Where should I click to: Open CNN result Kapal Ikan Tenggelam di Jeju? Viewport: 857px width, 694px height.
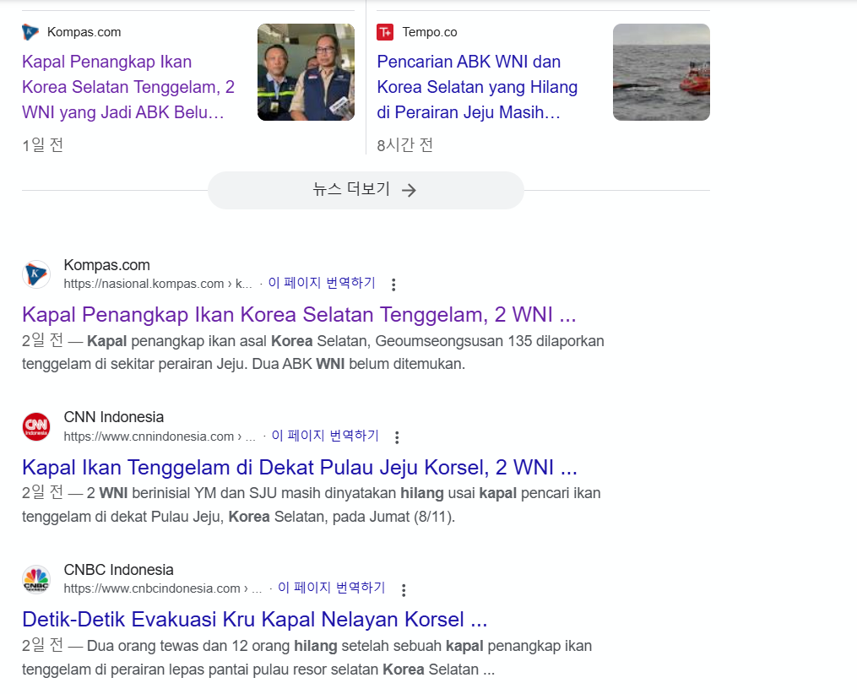pos(300,467)
